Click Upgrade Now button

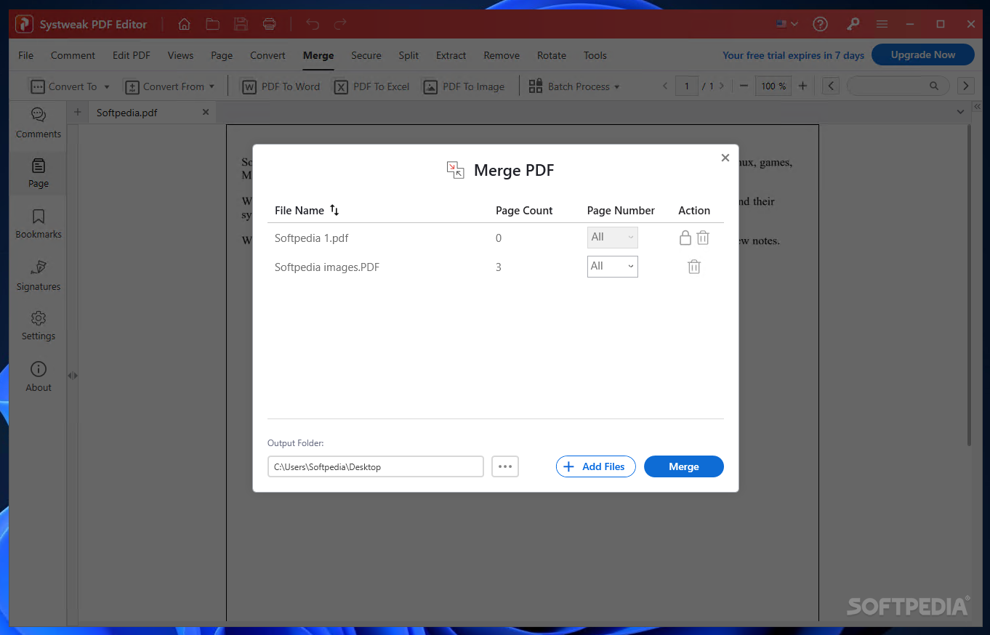[923, 54]
